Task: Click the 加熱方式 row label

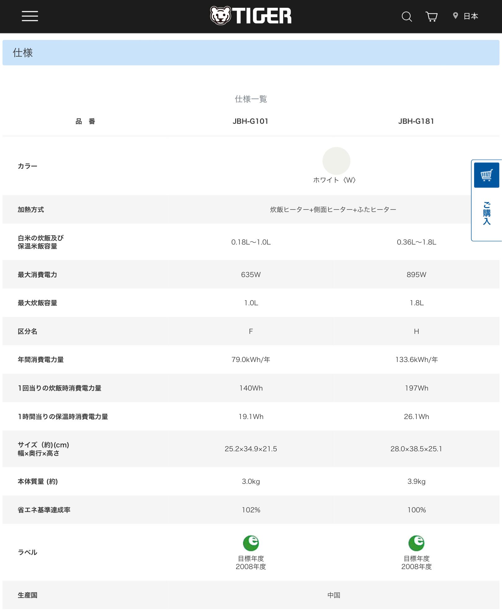Action: pyautogui.click(x=31, y=210)
